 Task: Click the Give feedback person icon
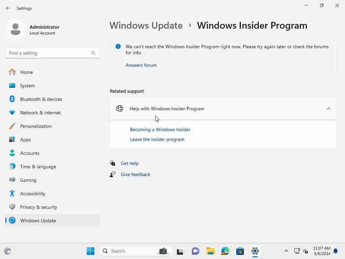click(x=113, y=174)
